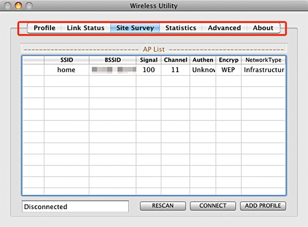Click the blurred BSSID value cell

[x=113, y=70]
